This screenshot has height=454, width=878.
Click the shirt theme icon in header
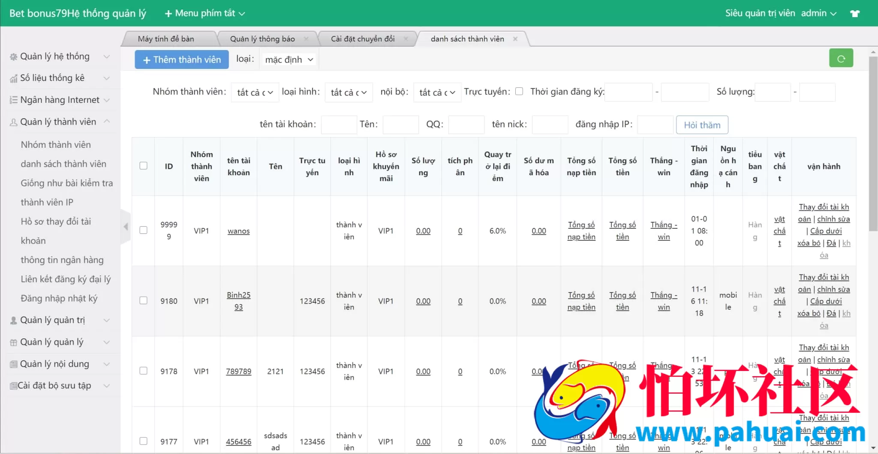855,13
